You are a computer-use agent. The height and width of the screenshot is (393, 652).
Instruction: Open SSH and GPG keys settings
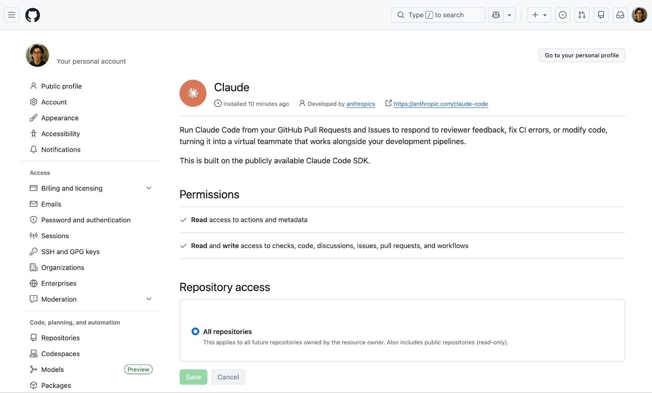point(70,252)
